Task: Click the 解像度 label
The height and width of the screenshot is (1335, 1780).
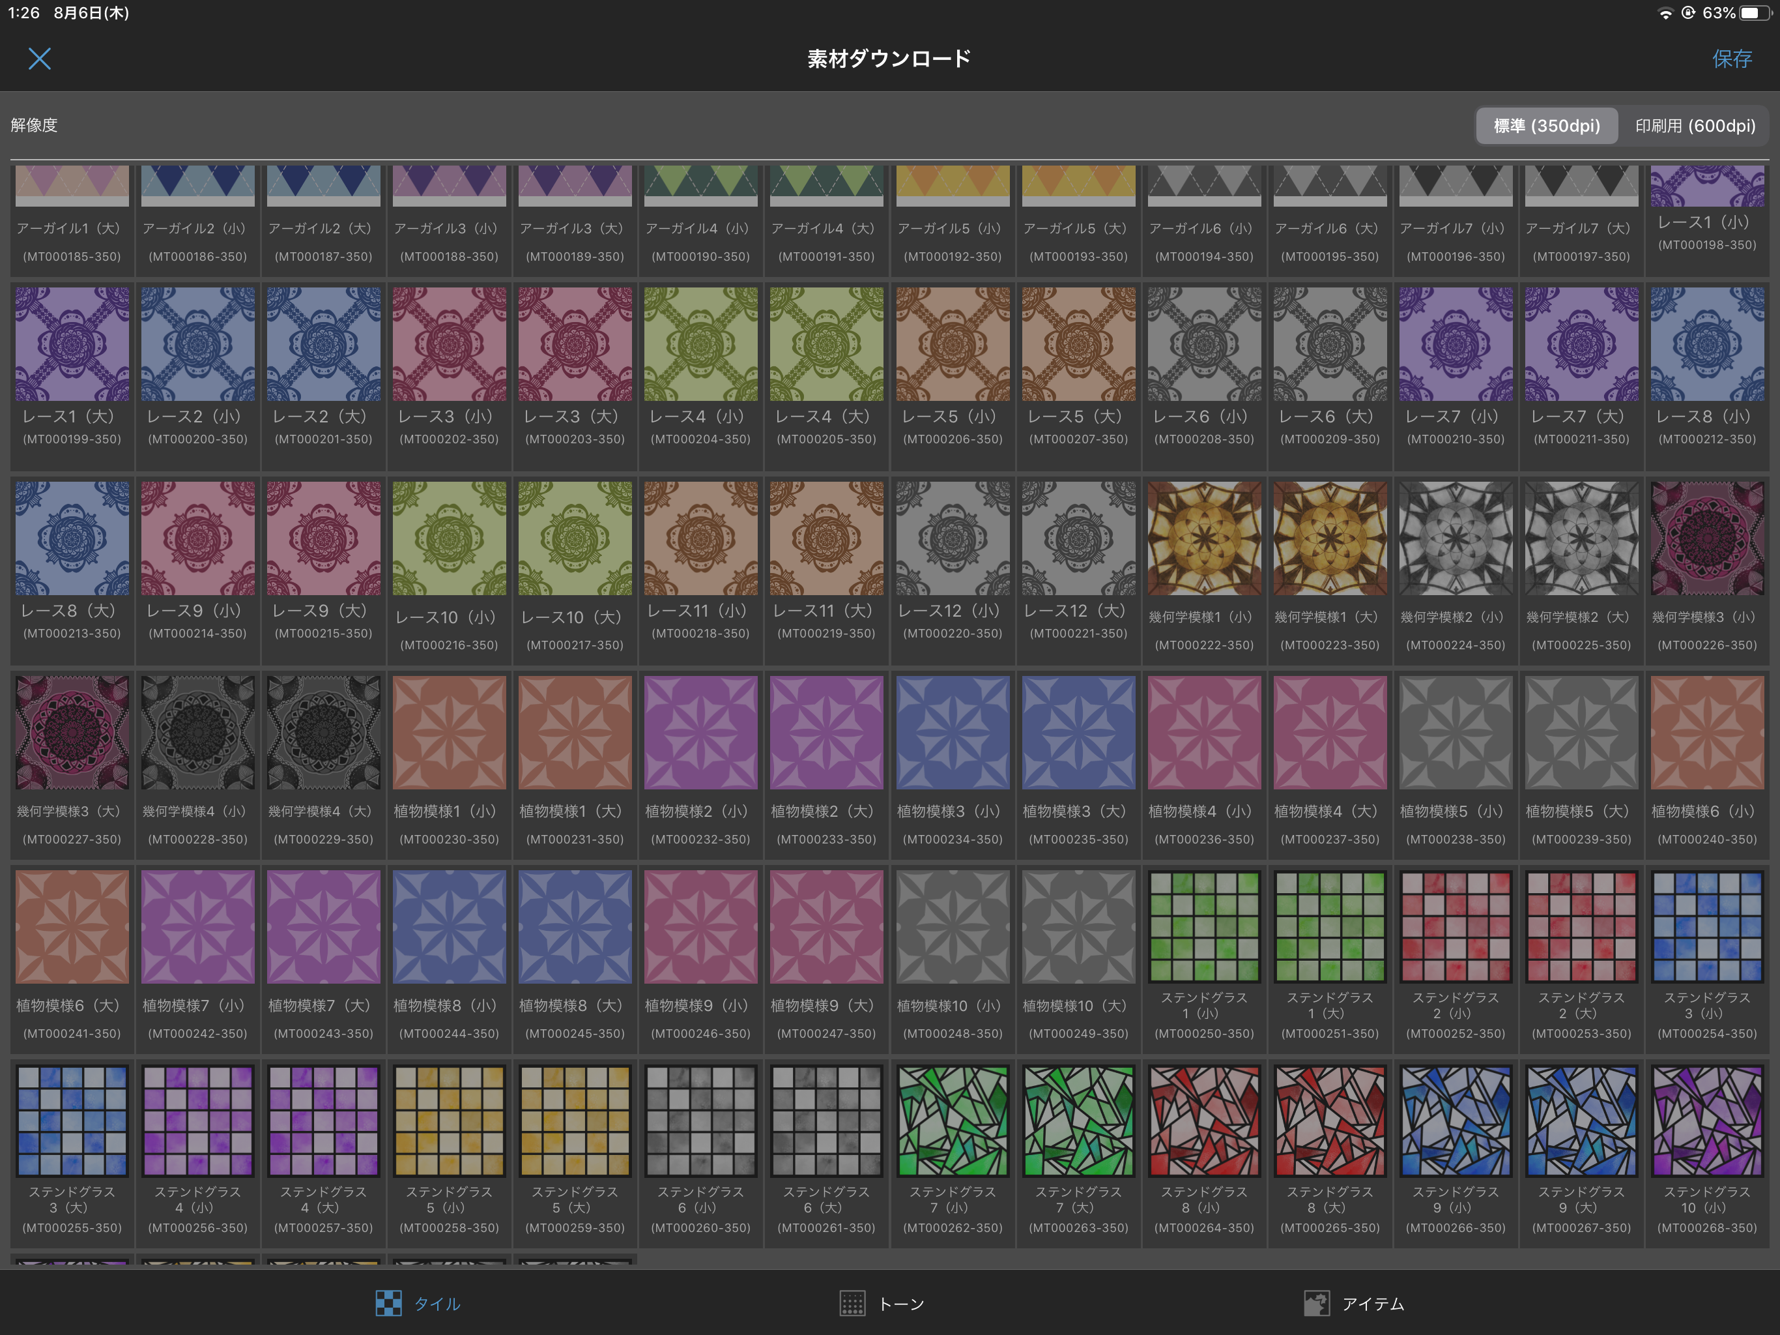Action: coord(34,126)
